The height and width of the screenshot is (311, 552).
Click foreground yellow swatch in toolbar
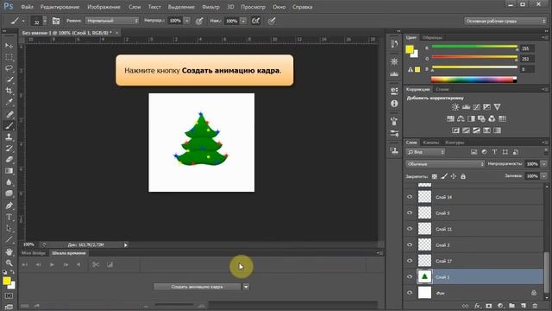click(x=7, y=281)
